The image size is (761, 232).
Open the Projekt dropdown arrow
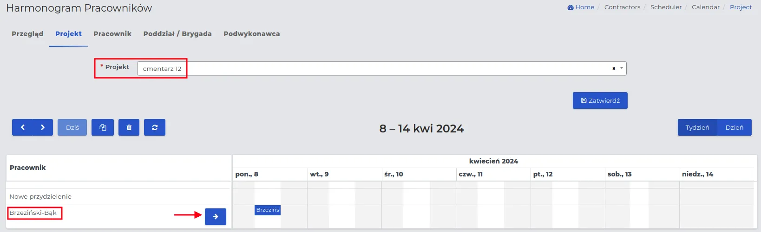(x=622, y=69)
